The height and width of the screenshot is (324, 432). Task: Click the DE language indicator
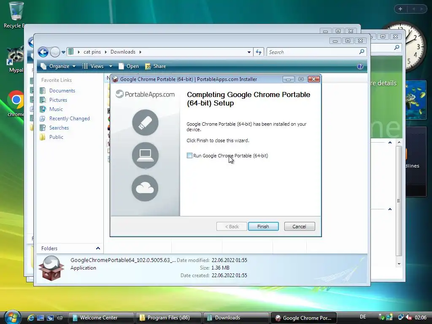(363, 317)
